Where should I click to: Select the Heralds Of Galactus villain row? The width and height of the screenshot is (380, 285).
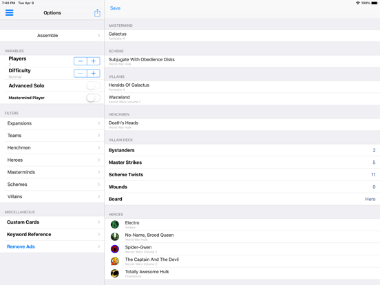tap(242, 87)
